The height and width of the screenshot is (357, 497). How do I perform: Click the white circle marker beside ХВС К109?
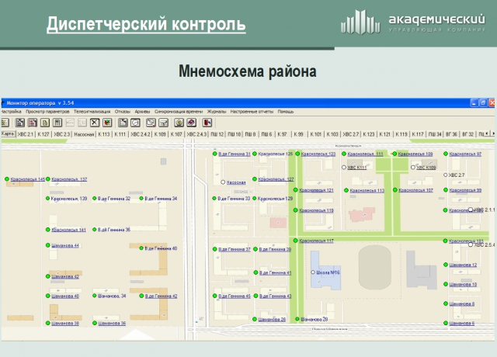(x=412, y=168)
